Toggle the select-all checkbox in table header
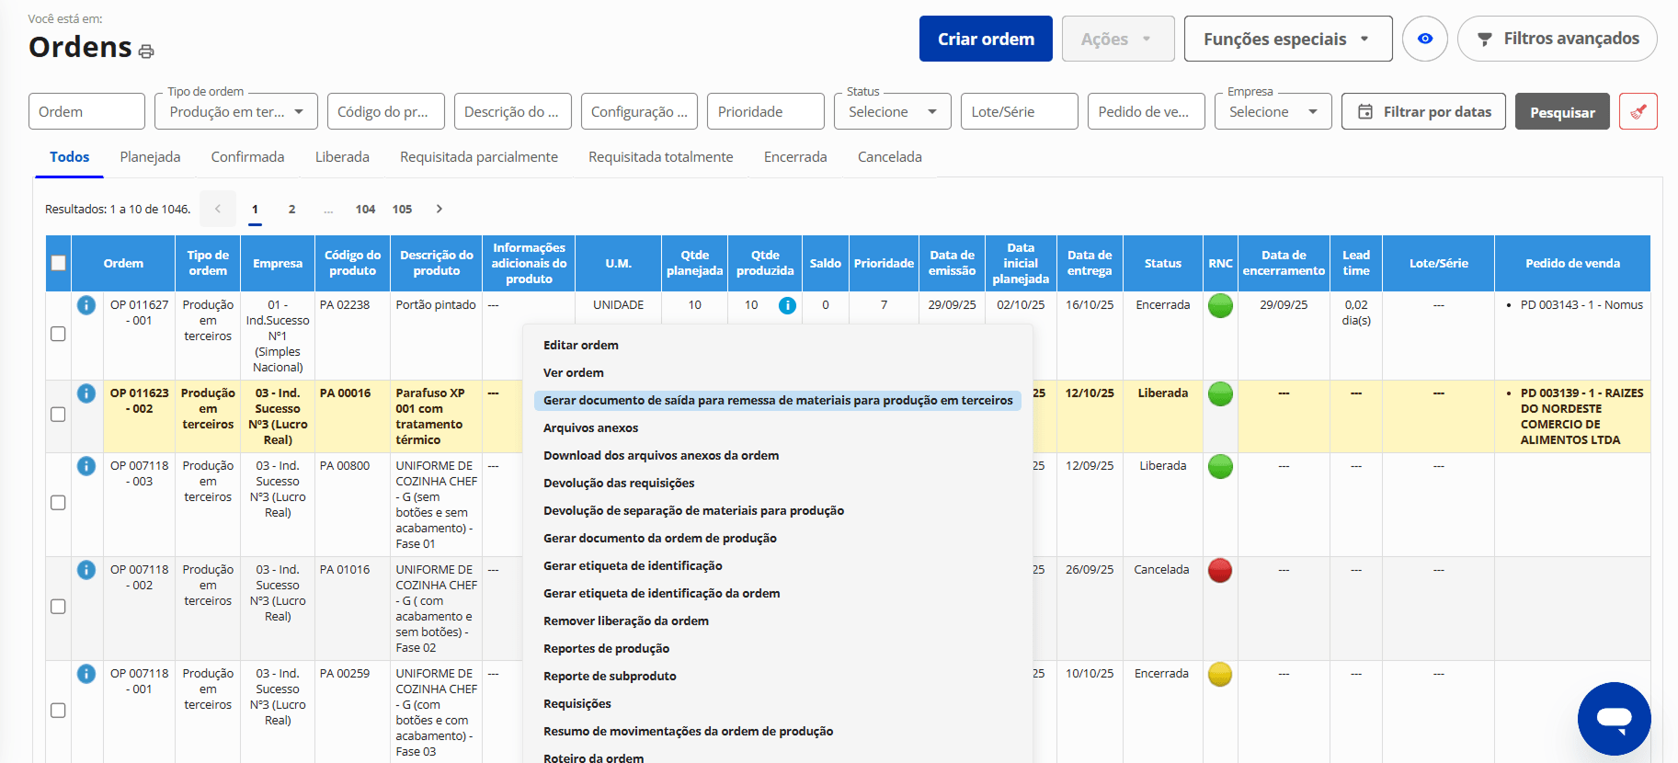 [x=59, y=263]
